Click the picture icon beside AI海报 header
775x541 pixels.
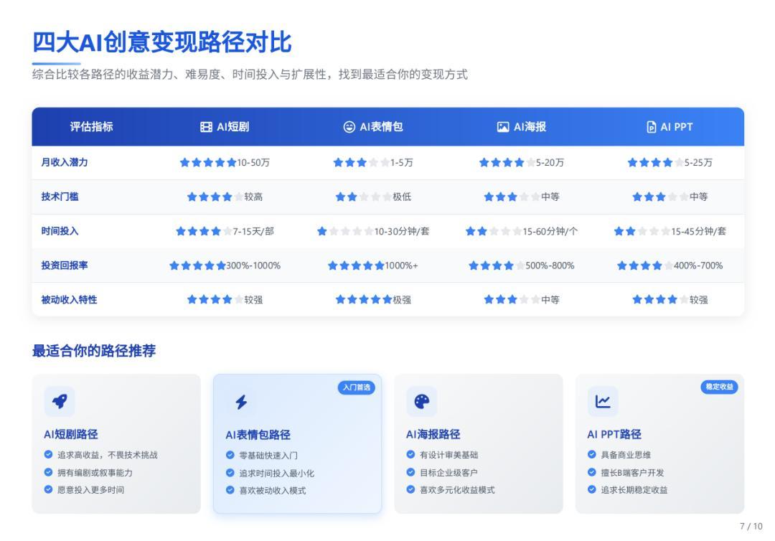tap(502, 127)
